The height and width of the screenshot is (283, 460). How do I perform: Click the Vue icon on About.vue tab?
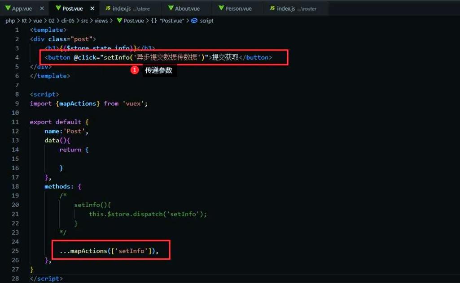click(x=171, y=8)
